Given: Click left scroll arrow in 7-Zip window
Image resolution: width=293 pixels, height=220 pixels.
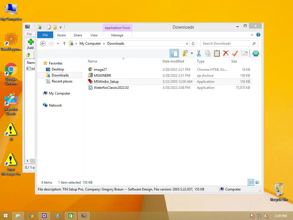Looking at the screenshot, I should [27, 161].
